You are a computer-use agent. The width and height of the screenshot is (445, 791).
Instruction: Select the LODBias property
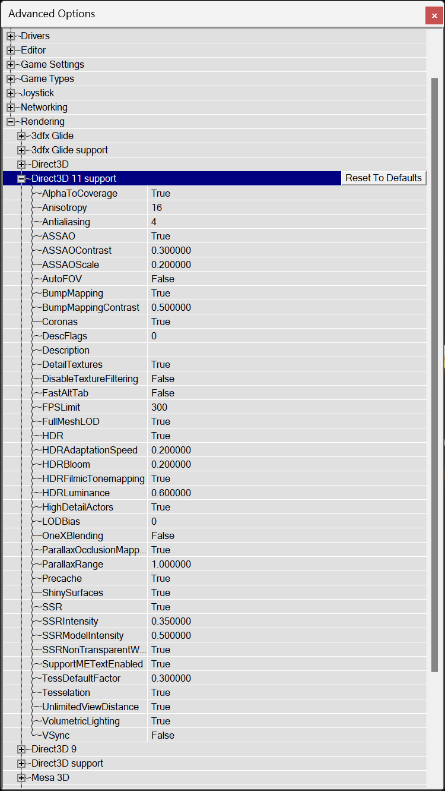[x=61, y=521]
